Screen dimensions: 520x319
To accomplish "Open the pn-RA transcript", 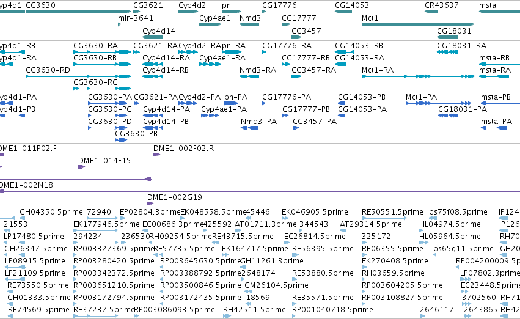I will tap(232, 52).
